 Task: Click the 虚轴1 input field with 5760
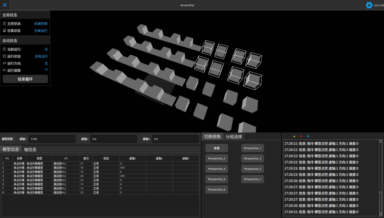click(x=52, y=139)
